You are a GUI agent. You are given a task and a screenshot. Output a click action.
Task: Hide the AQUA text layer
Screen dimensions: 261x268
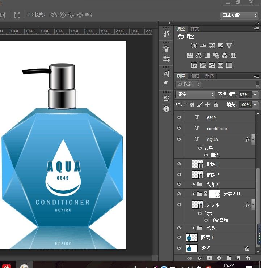coord(179,139)
